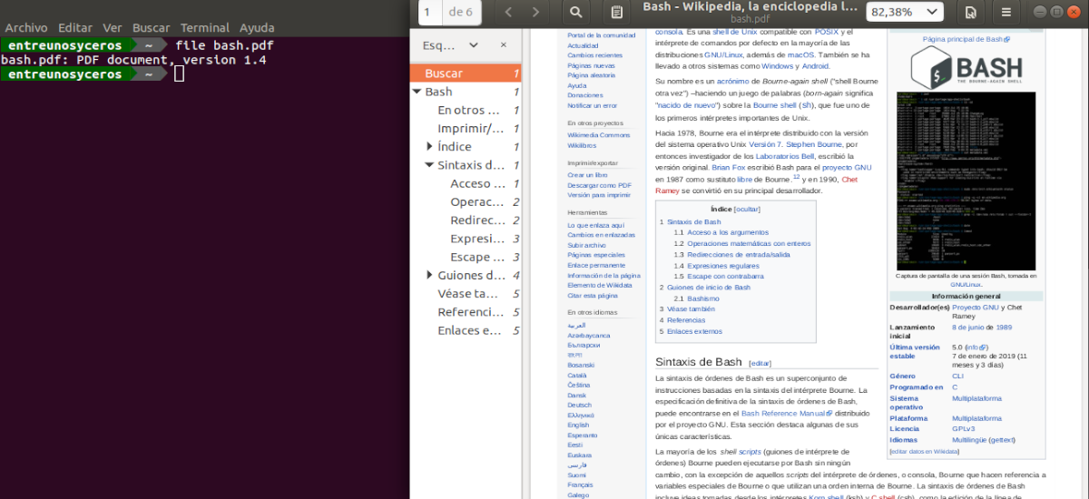The image size is (1089, 499).
Task: Click 'Citar esta página' link
Action: (593, 296)
